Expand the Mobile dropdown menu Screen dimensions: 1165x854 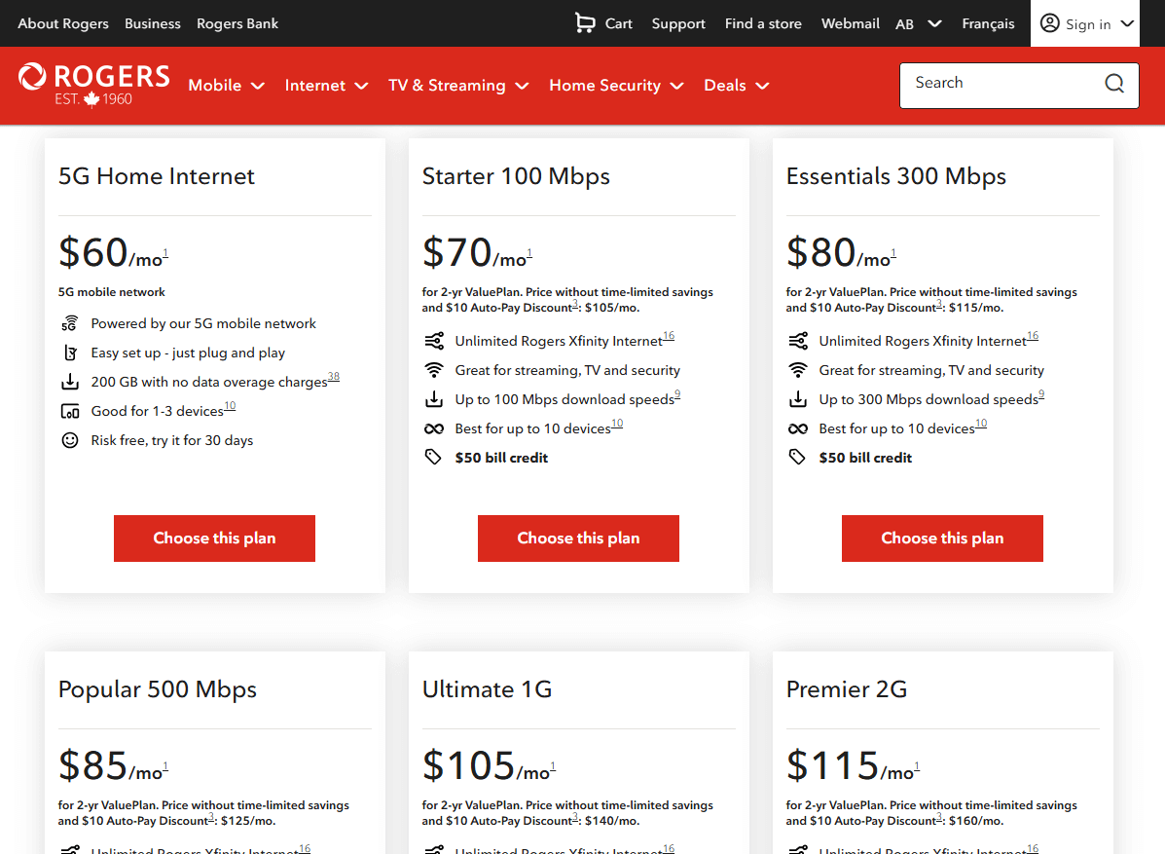click(x=226, y=86)
